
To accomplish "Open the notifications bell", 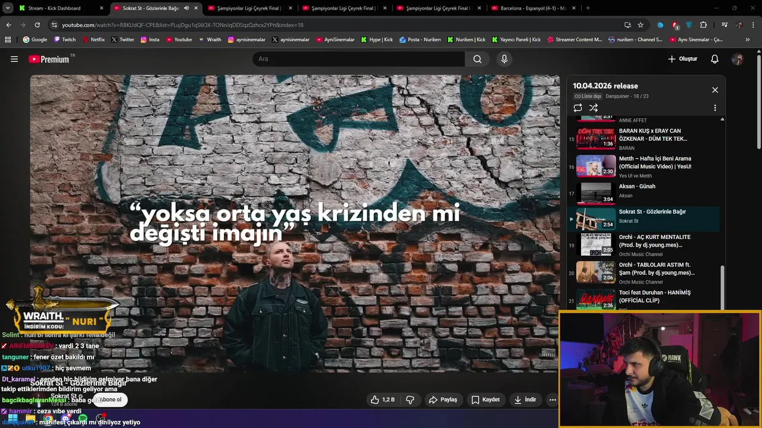I will click(715, 59).
